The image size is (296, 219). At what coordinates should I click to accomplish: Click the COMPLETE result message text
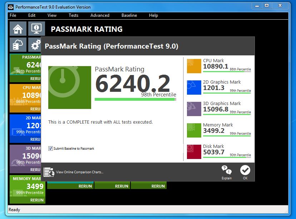pyautogui.click(x=100, y=122)
